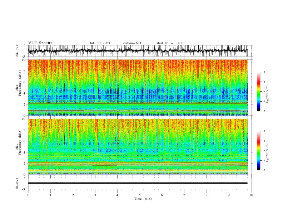Image resolution: width=283 pixels, height=219 pixels.
Task: Click the "ch.2 Frequency (kHz)" axis label
Action: coord(19,142)
